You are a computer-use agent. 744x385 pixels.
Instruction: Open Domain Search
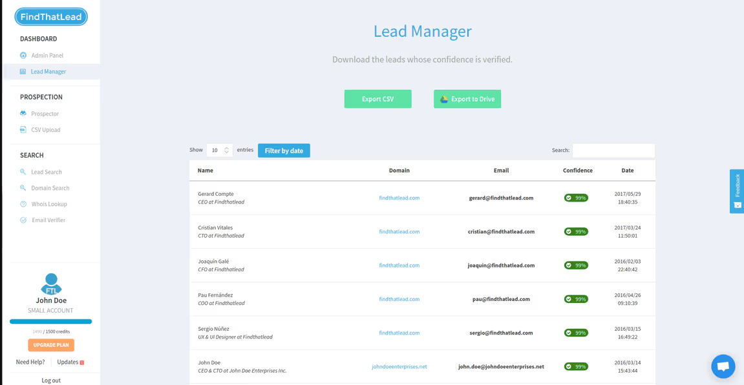tap(50, 188)
